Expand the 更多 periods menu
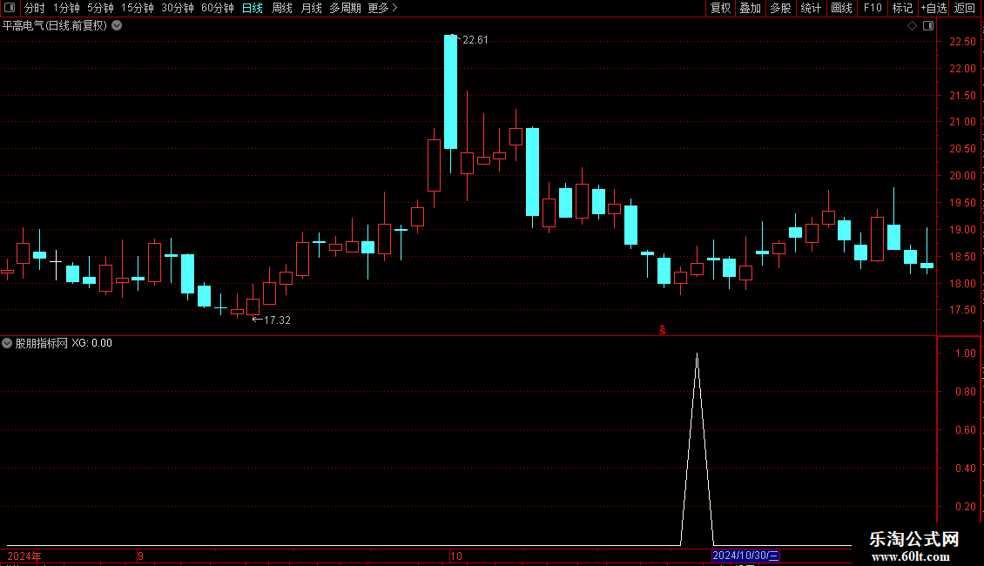984x566 pixels. pos(382,8)
